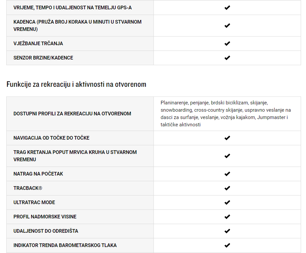Click the ULTRATRAC MODE label
The image size is (306, 253).
coord(34,202)
